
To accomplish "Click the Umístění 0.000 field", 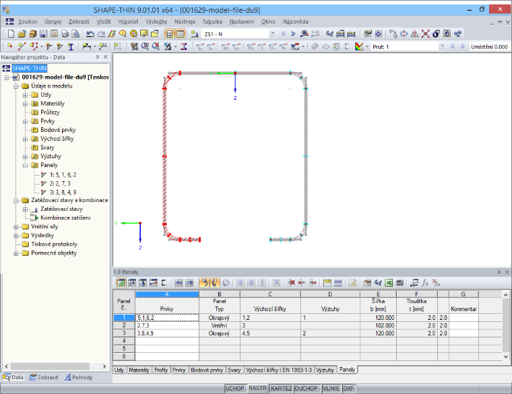I will (489, 46).
